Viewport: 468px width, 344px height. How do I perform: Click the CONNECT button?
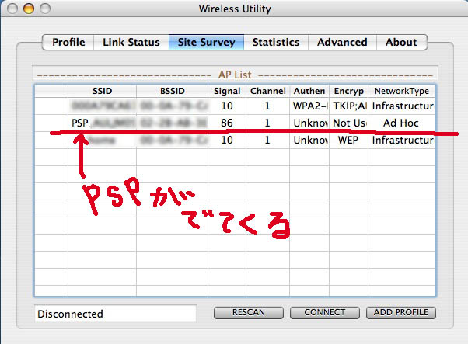(324, 312)
